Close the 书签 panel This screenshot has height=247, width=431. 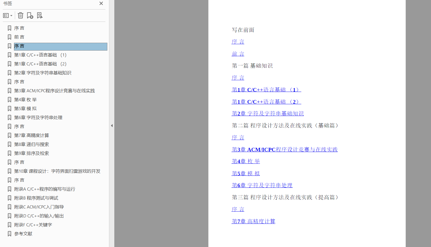click(x=101, y=3)
